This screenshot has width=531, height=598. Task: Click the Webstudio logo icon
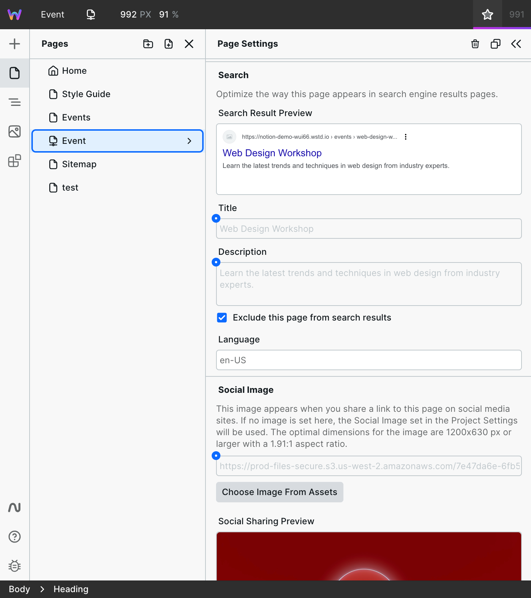coord(15,15)
